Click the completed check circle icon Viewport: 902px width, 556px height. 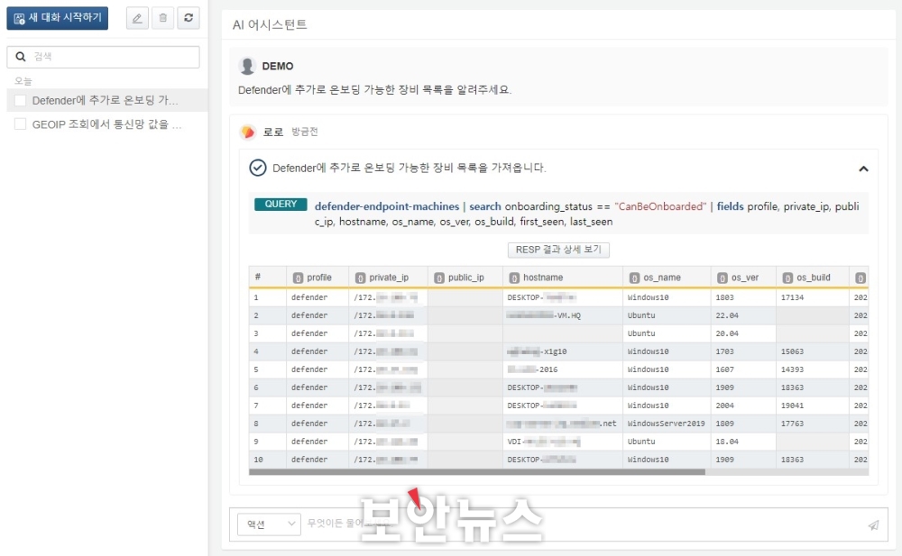click(258, 168)
